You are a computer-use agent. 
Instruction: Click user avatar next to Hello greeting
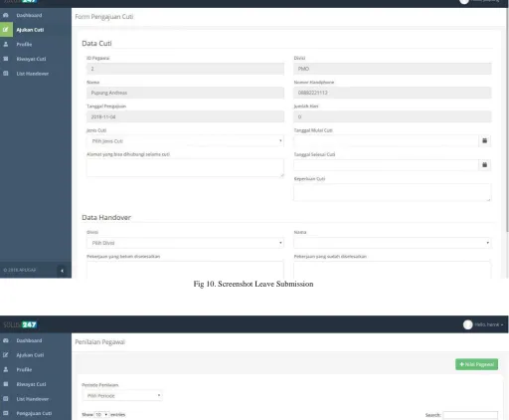(x=467, y=324)
